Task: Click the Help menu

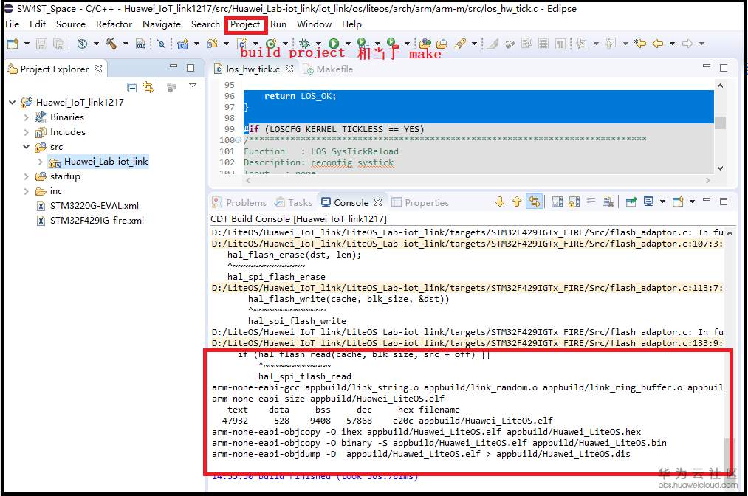Action: coord(351,24)
